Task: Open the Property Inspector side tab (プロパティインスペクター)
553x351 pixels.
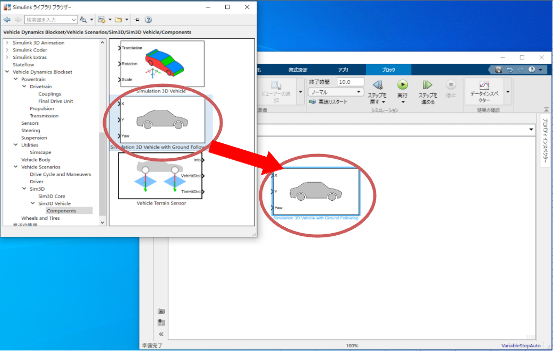Action: [x=545, y=140]
